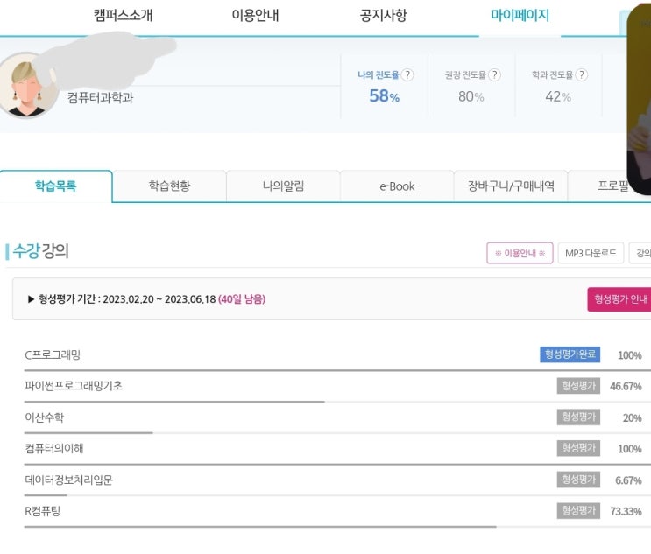Click the profile avatar picture
This screenshot has height=554, width=651.
tap(26, 85)
